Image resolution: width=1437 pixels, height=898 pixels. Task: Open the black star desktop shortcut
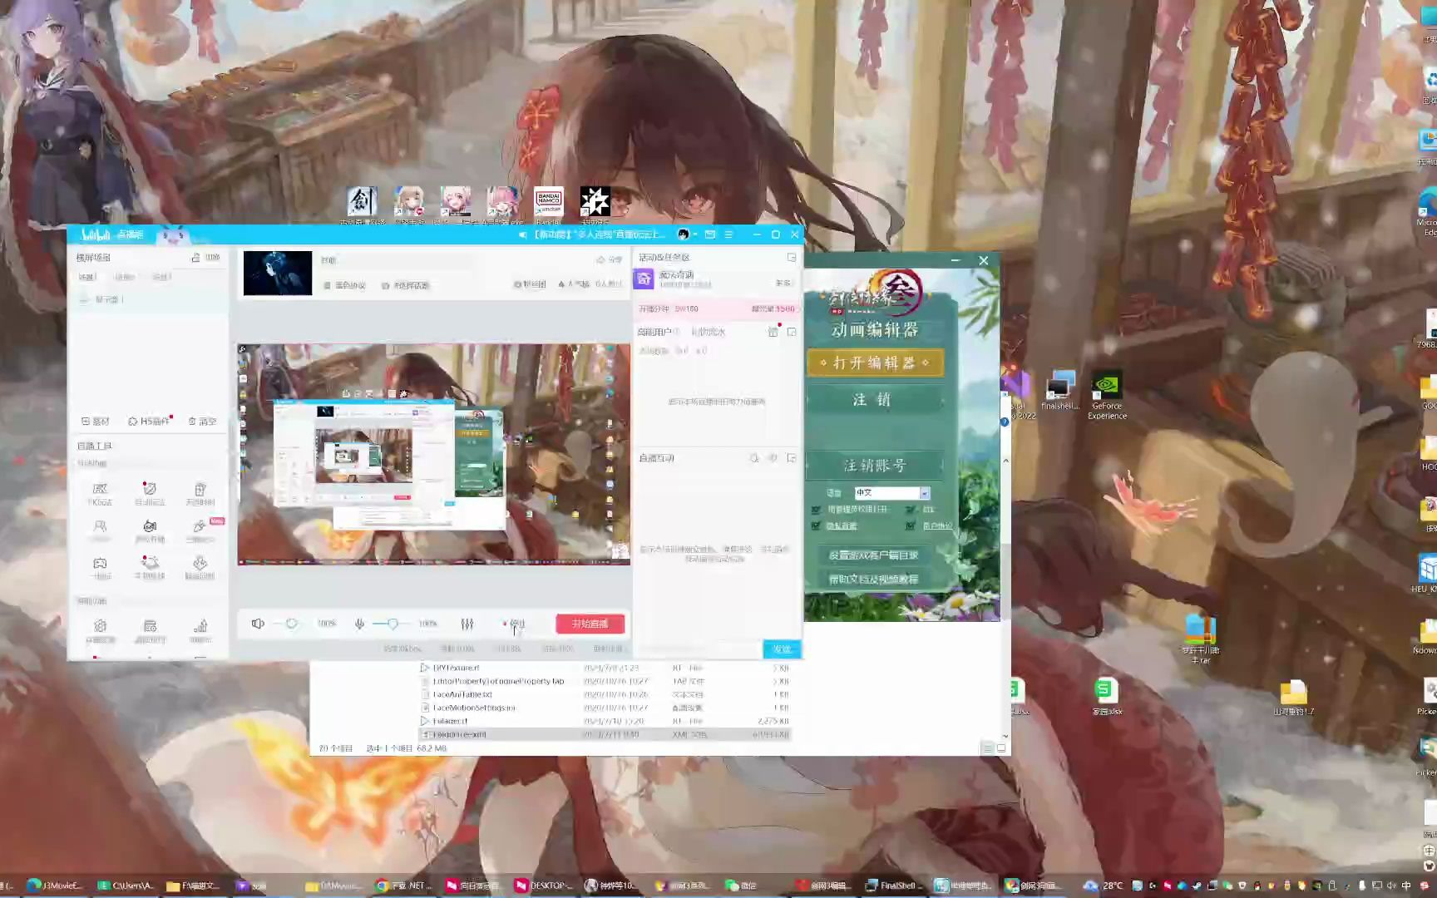pos(595,205)
